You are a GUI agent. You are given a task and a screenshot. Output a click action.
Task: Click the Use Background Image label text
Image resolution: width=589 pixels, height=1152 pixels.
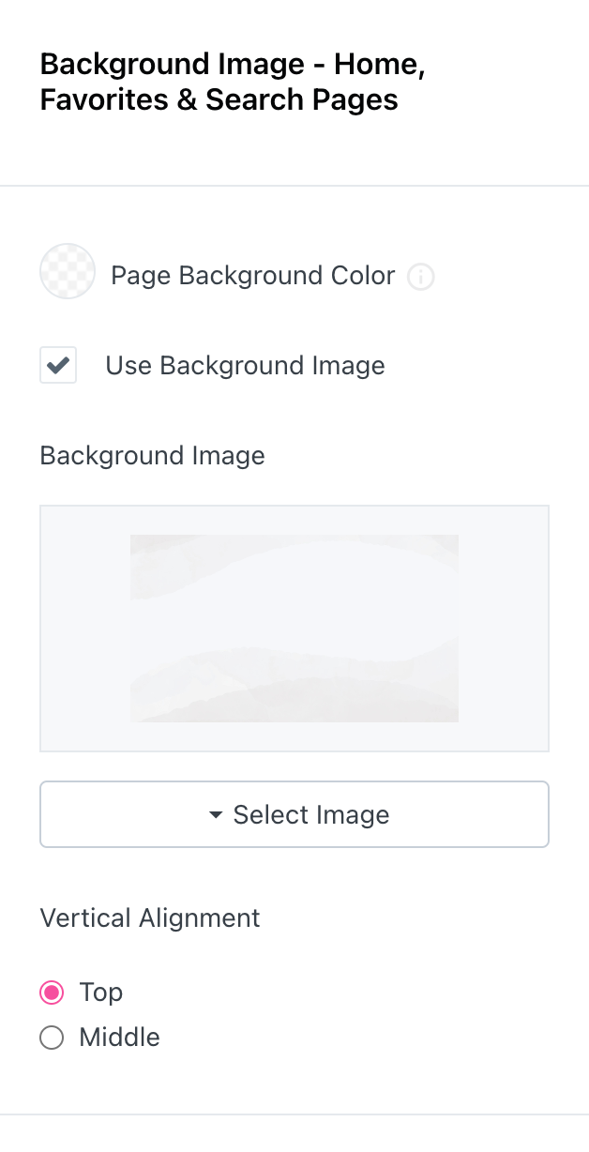click(x=245, y=366)
